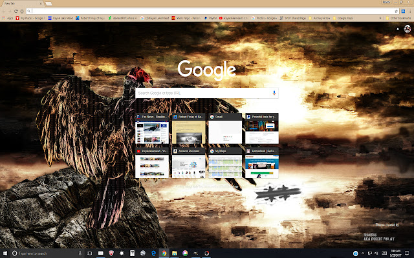
Task: Open the SPOT Shared Page bookmark
Action: click(x=293, y=18)
